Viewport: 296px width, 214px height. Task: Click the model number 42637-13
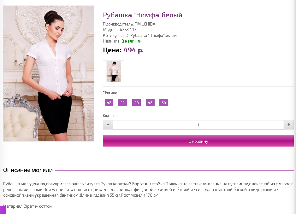click(128, 30)
